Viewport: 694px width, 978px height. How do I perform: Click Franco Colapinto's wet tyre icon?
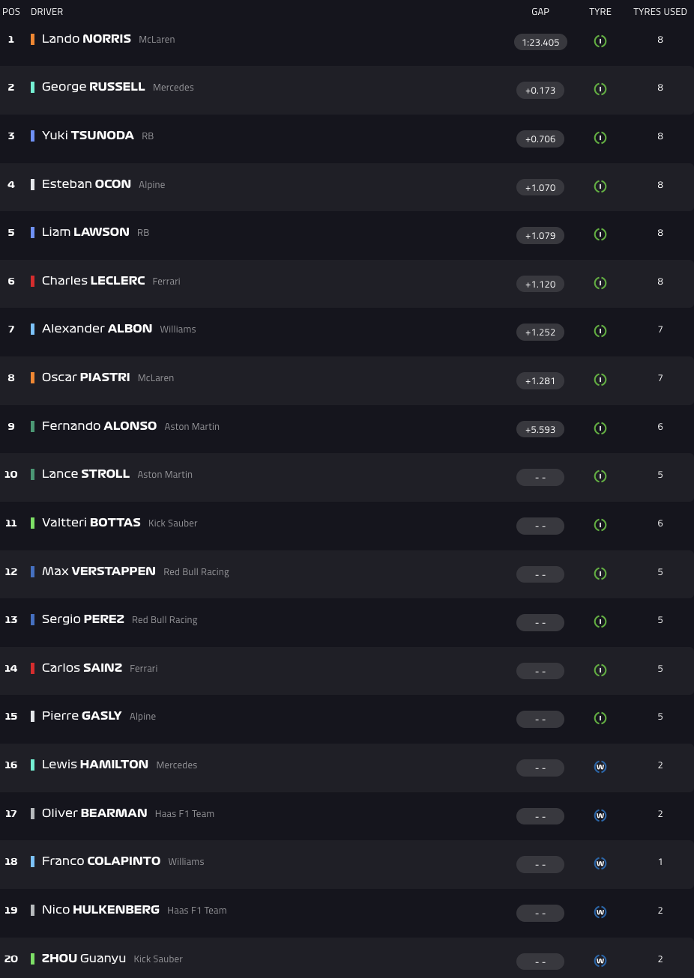tap(600, 863)
